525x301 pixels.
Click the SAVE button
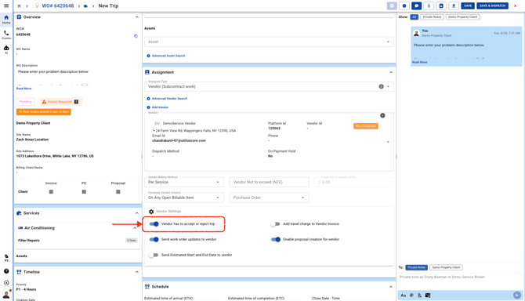click(x=468, y=5)
